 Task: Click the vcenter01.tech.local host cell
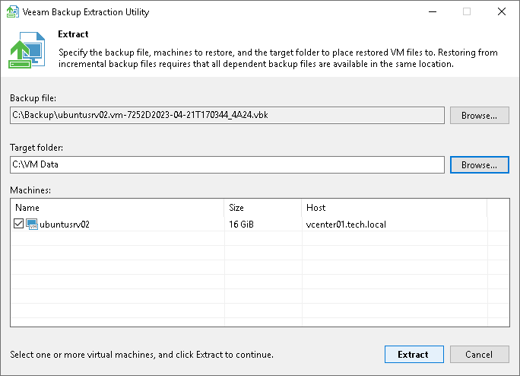[x=346, y=225]
